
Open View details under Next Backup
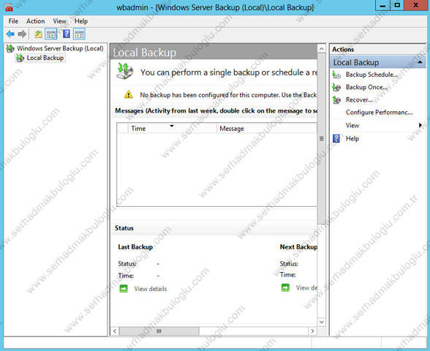click(x=306, y=288)
